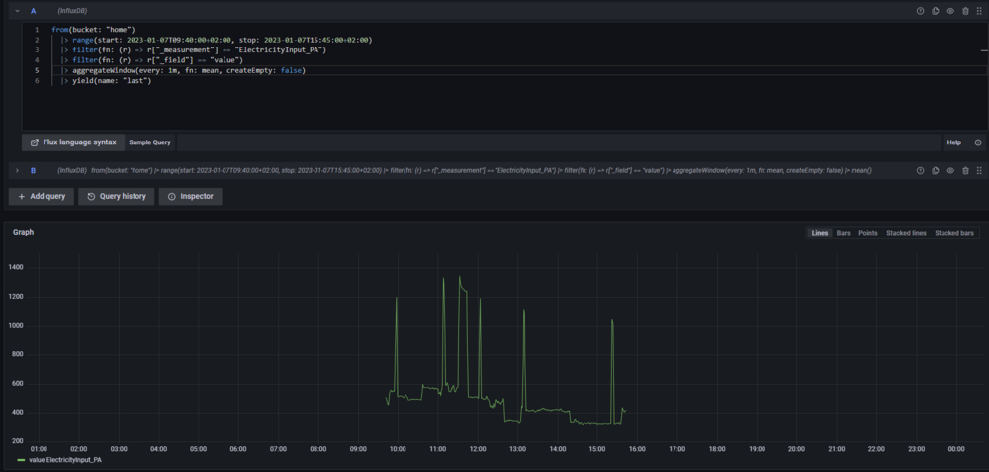Click the Add query button
Screen dimensions: 989x472
(x=40, y=196)
